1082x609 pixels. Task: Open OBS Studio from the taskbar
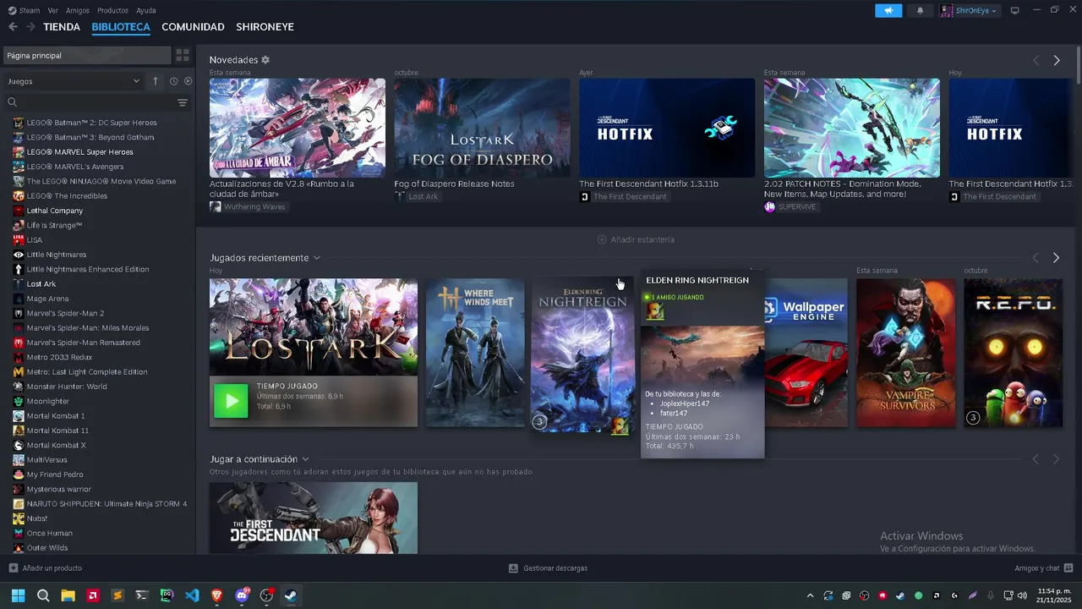click(x=266, y=595)
